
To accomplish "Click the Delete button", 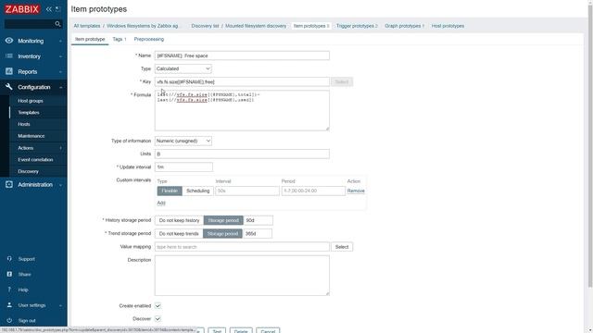I will 241,331.
